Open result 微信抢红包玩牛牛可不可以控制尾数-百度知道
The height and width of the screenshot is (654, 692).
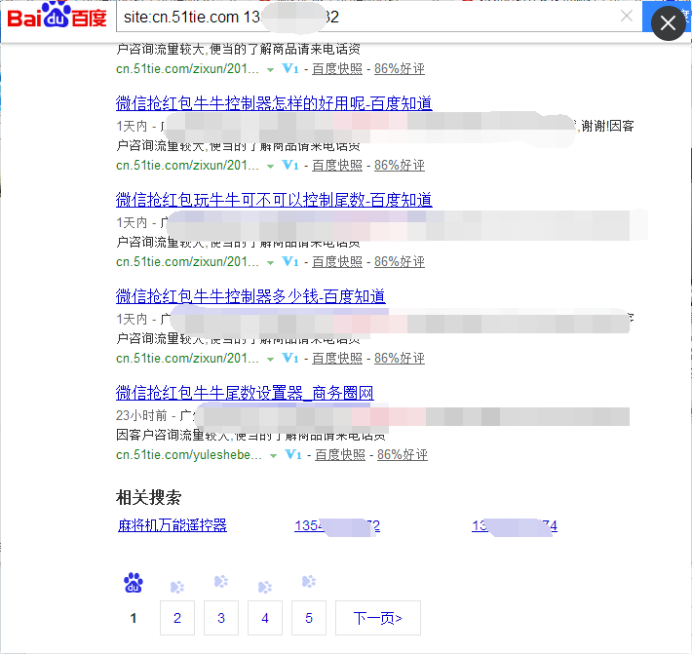[x=274, y=200]
